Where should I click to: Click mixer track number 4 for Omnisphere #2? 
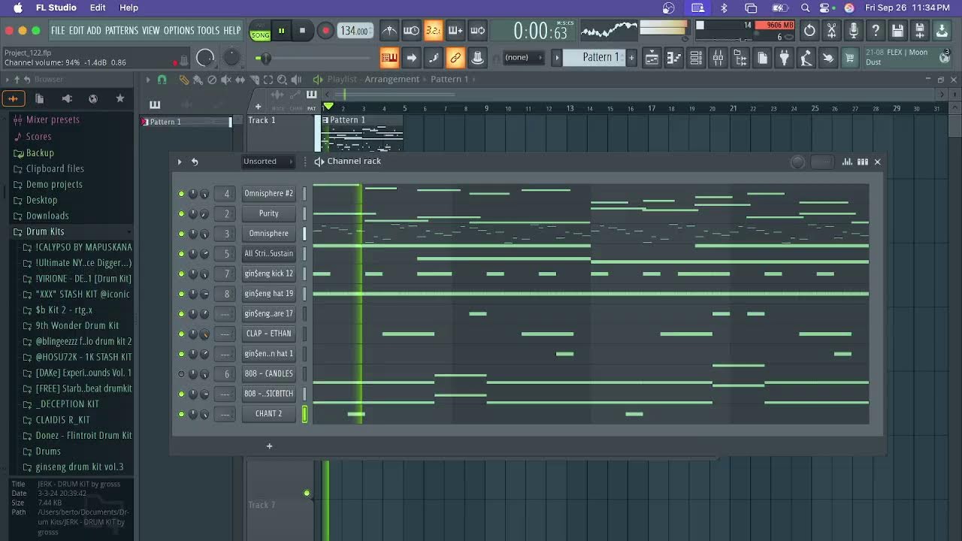[226, 194]
